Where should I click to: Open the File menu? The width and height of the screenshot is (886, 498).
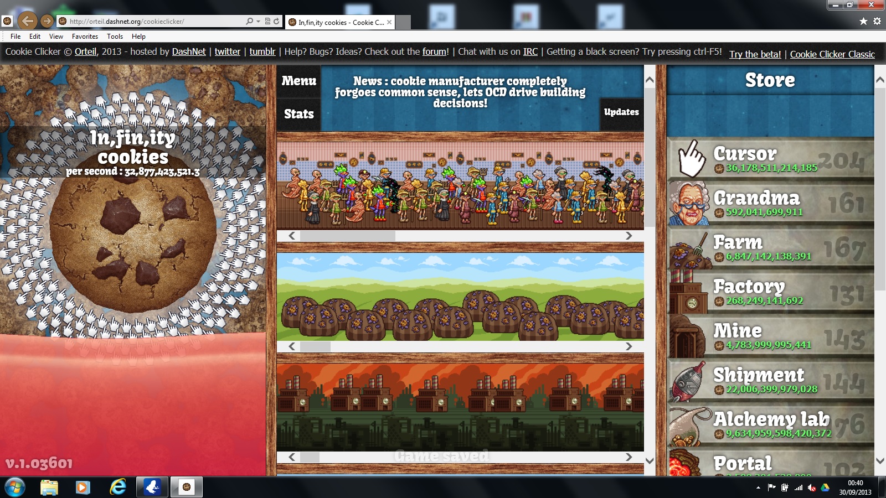click(x=16, y=37)
